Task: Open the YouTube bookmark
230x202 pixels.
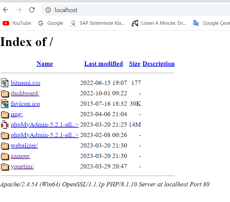Action: coord(17,23)
